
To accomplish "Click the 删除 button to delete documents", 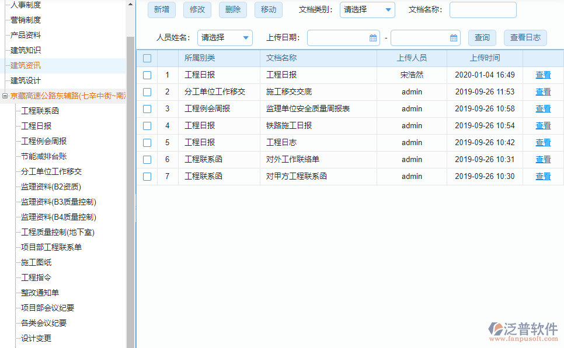I will 232,10.
